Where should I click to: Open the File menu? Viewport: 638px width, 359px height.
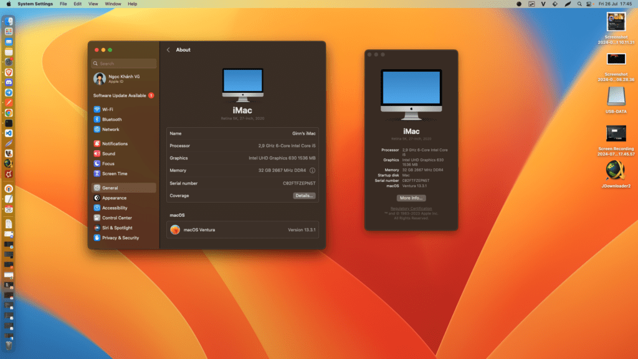[x=63, y=4]
